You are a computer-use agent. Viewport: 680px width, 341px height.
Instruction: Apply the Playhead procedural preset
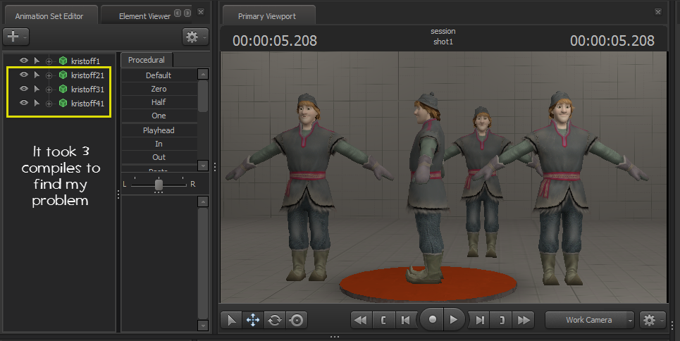159,130
